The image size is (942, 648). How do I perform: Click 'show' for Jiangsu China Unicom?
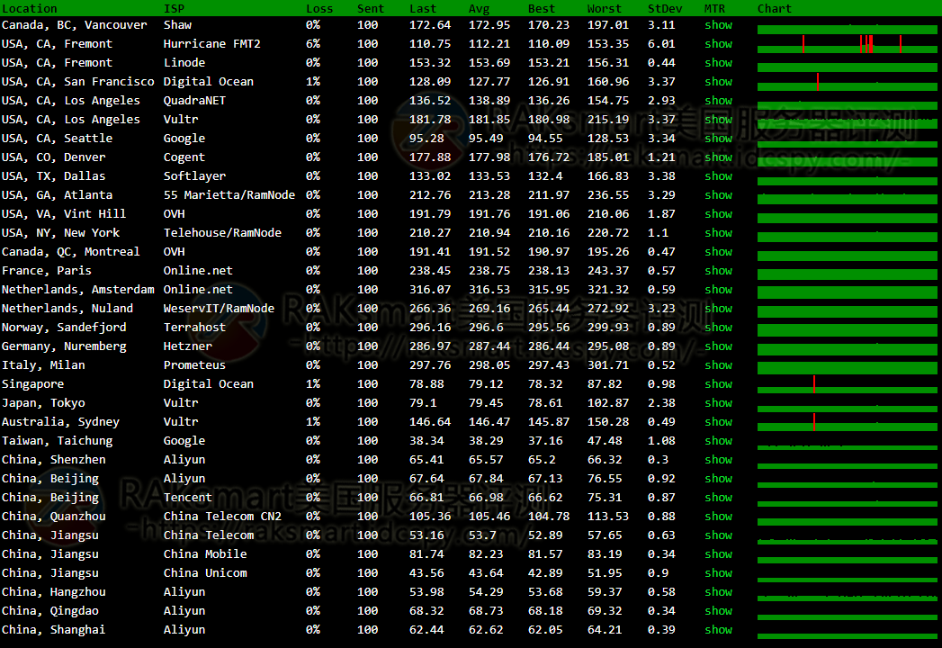pos(718,573)
